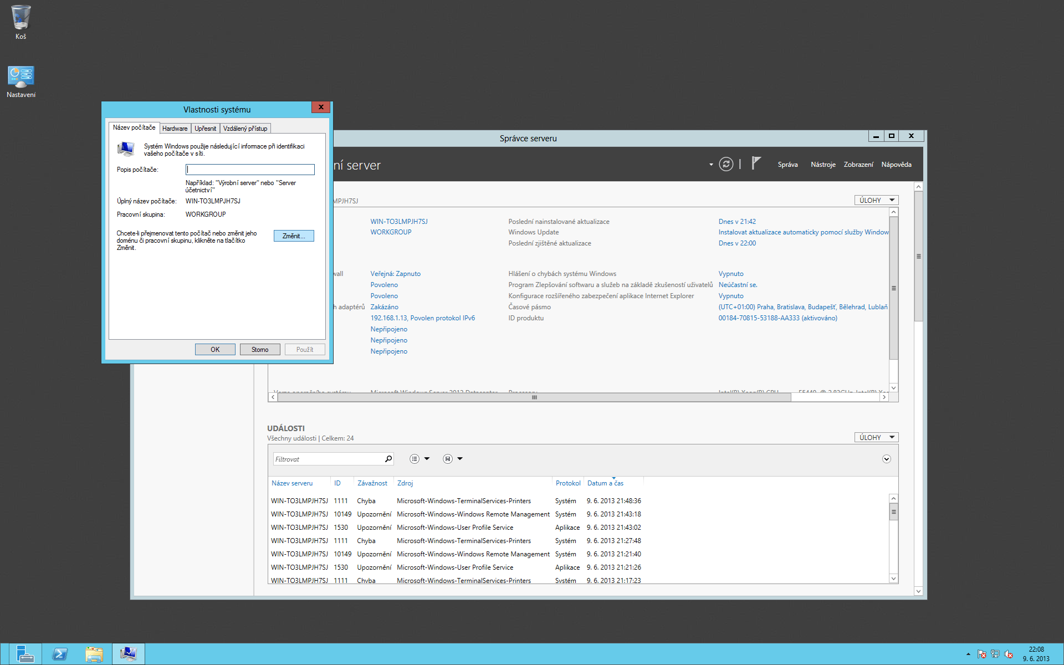
Task: Click the Popis počítače text field
Action: (x=250, y=170)
